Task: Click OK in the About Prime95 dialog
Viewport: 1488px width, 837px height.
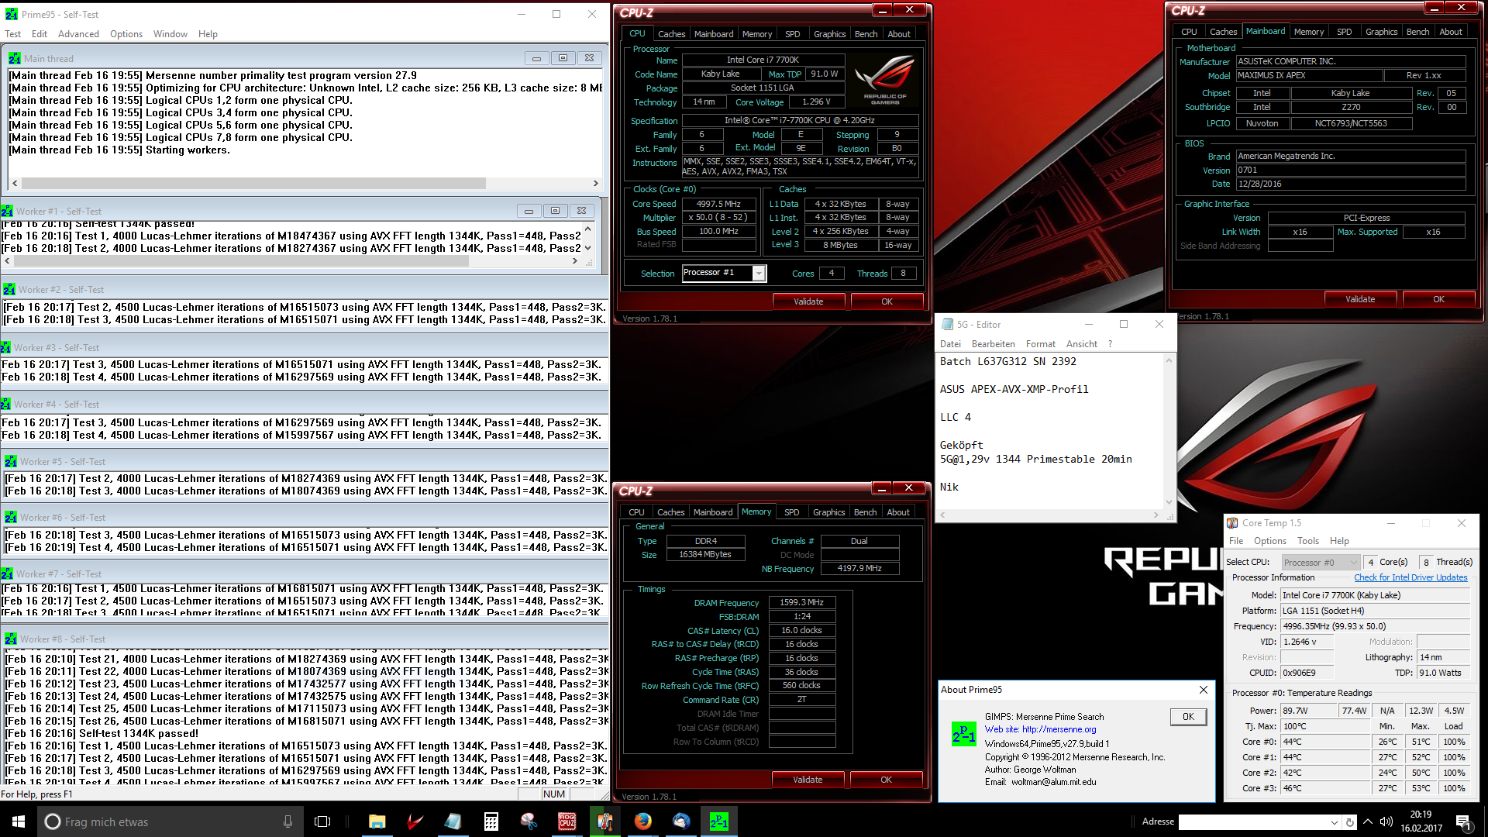Action: [x=1188, y=717]
